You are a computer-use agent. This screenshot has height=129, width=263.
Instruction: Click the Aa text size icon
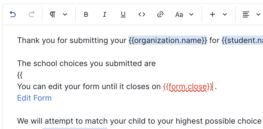pyautogui.click(x=179, y=15)
